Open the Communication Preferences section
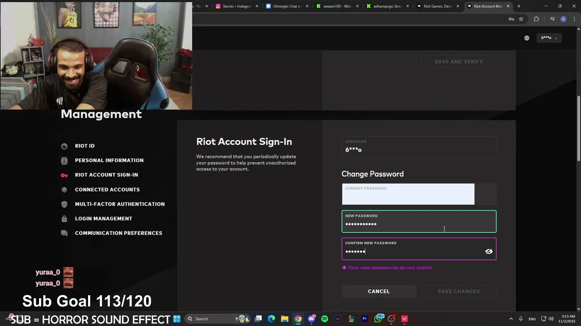581x326 pixels. tap(118, 233)
